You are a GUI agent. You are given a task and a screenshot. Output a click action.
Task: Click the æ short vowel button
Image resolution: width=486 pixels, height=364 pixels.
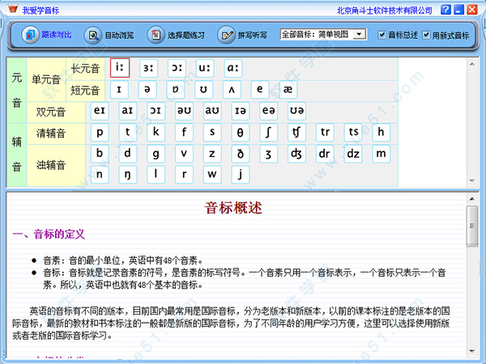(x=288, y=90)
